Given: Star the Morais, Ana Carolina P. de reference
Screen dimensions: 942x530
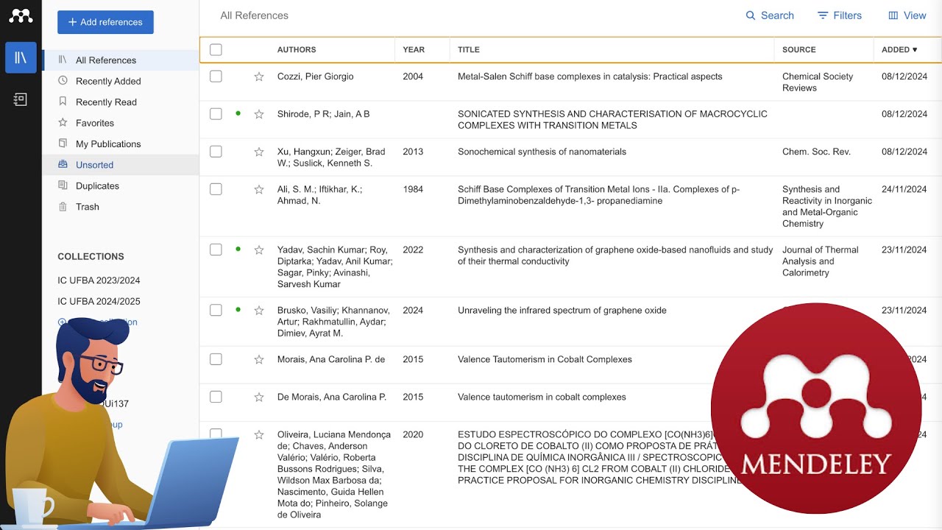Looking at the screenshot, I should click(x=259, y=359).
